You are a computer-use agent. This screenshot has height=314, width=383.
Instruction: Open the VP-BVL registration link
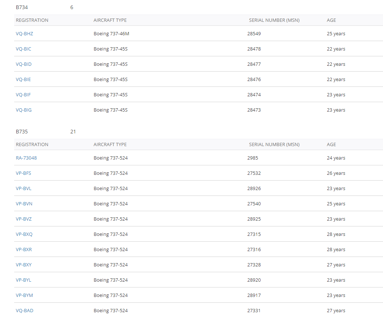24,188
